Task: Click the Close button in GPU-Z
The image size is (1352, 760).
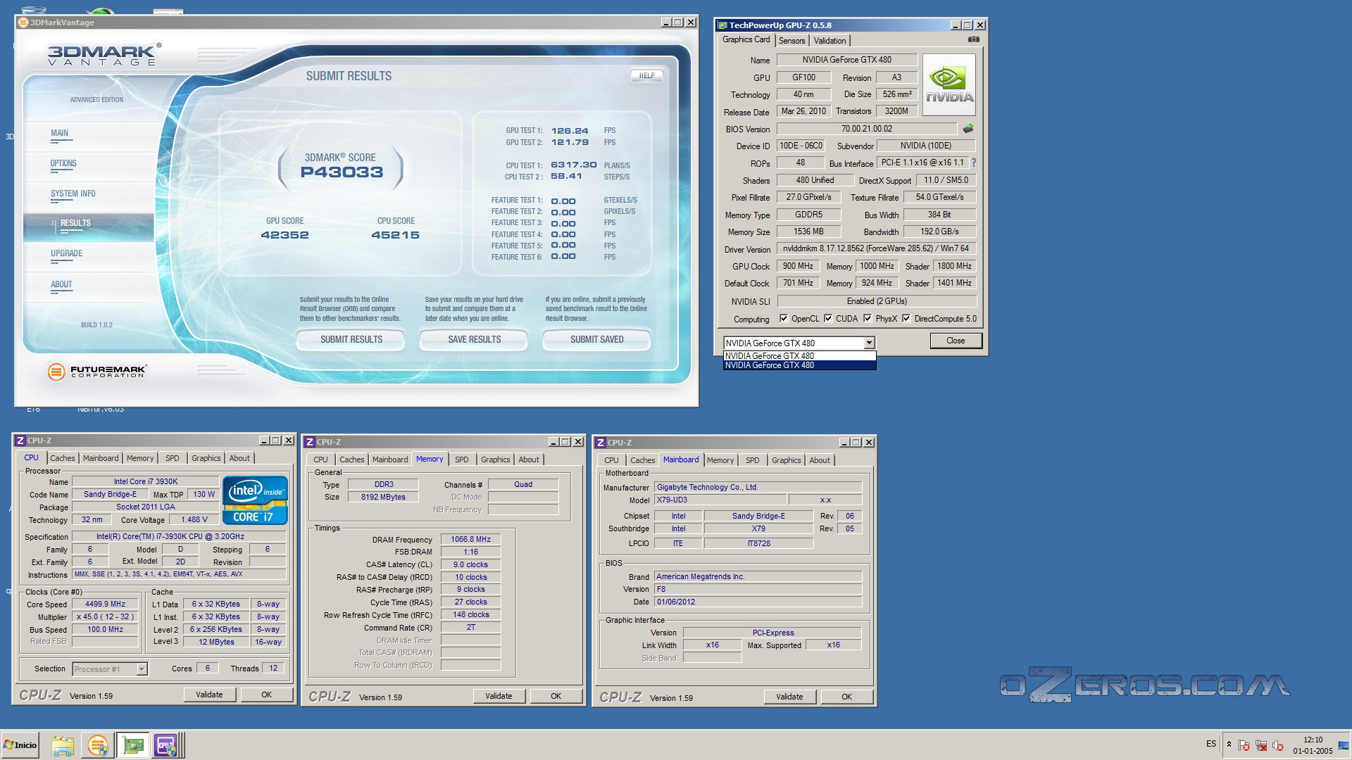Action: (x=956, y=341)
